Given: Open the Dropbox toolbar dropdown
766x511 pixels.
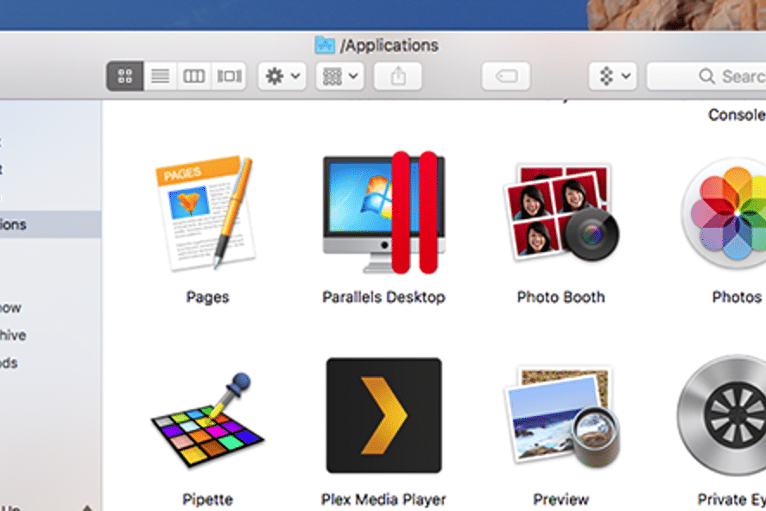Looking at the screenshot, I should click(x=613, y=76).
